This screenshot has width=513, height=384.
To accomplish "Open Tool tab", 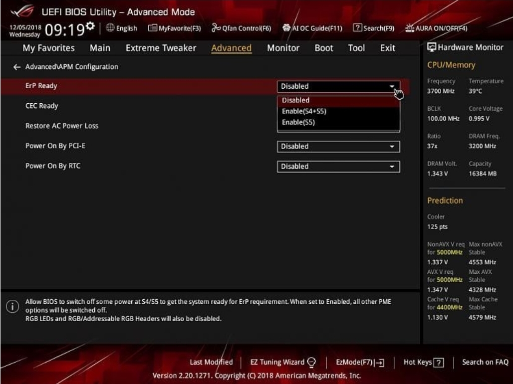I will pyautogui.click(x=356, y=48).
